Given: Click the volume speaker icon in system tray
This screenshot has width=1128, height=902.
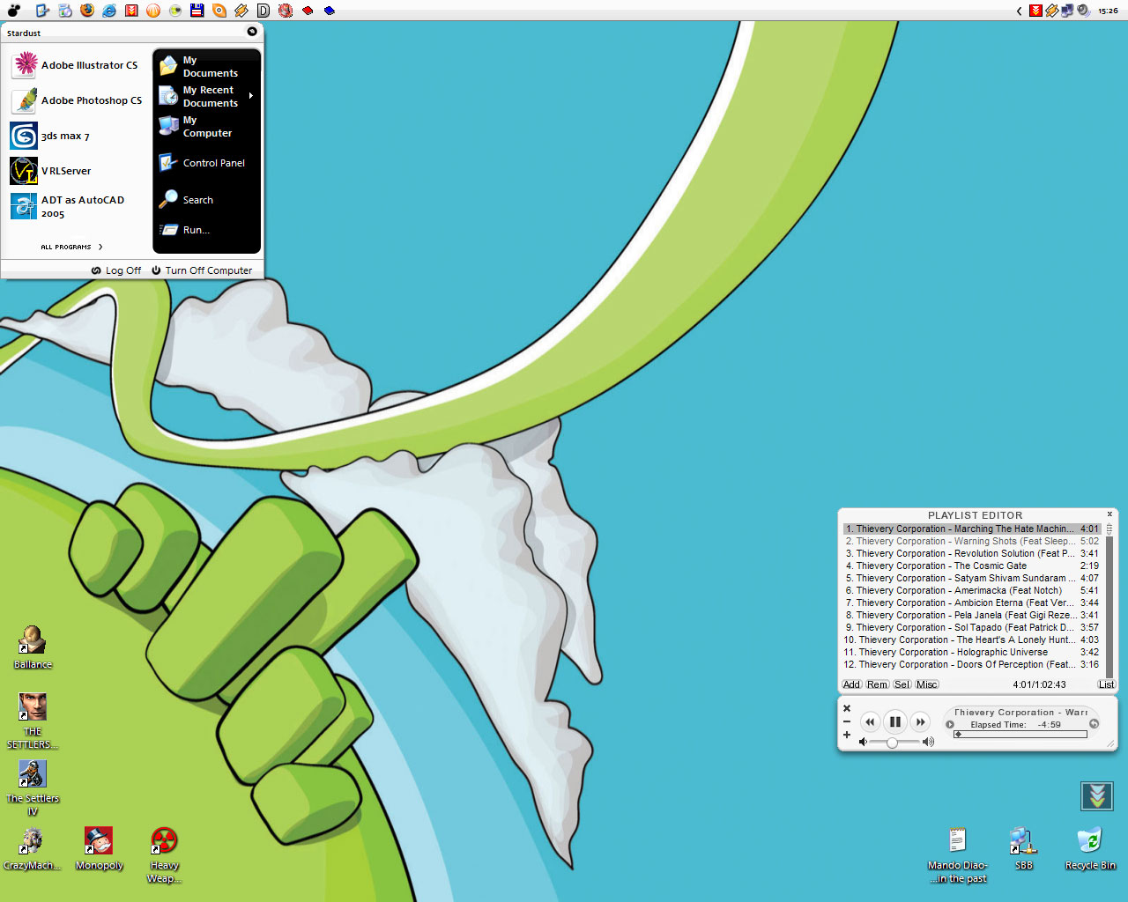Looking at the screenshot, I should click(x=1083, y=11).
